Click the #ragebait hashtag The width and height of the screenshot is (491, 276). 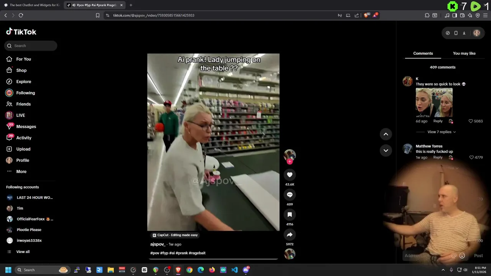[197, 253]
